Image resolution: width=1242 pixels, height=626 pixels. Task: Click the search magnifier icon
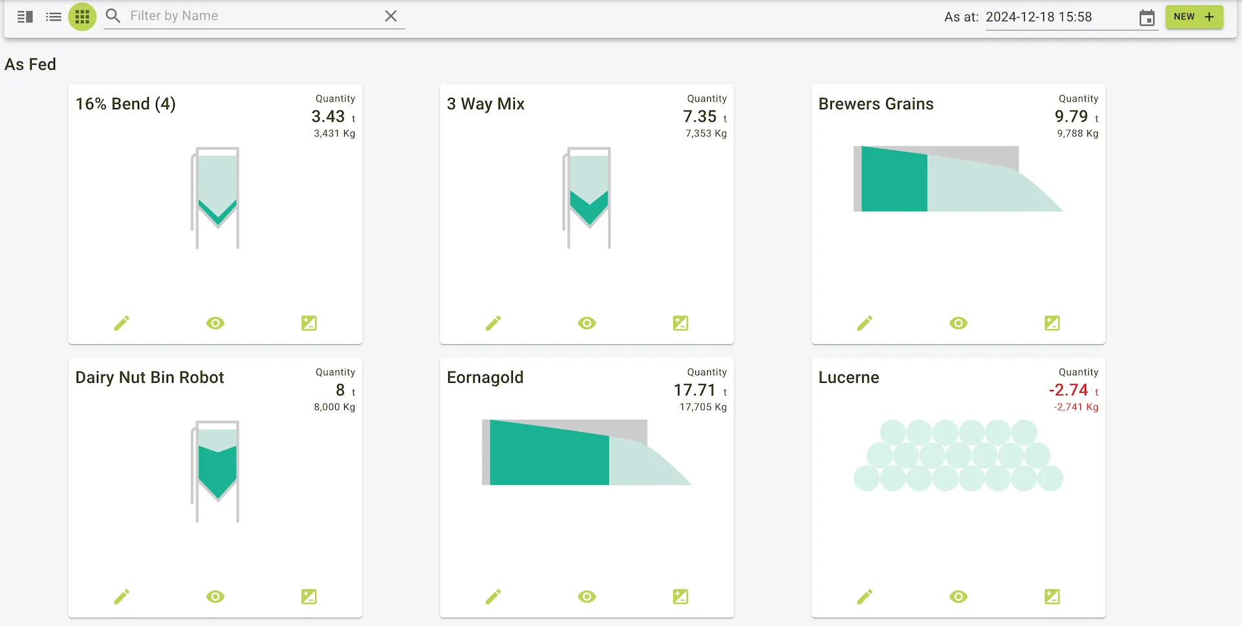point(113,16)
